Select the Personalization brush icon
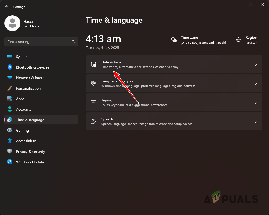This screenshot has width=269, height=215. (x=10, y=88)
